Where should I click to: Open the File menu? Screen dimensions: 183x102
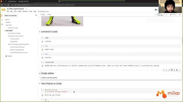(x=8, y=11)
